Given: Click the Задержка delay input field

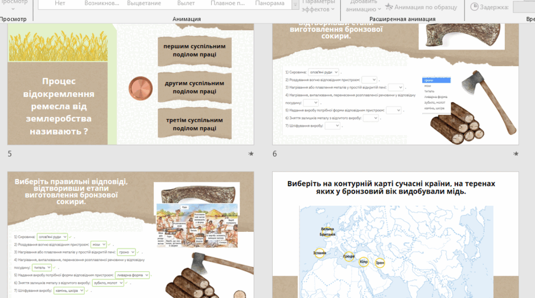Looking at the screenshot, I should click(524, 7).
